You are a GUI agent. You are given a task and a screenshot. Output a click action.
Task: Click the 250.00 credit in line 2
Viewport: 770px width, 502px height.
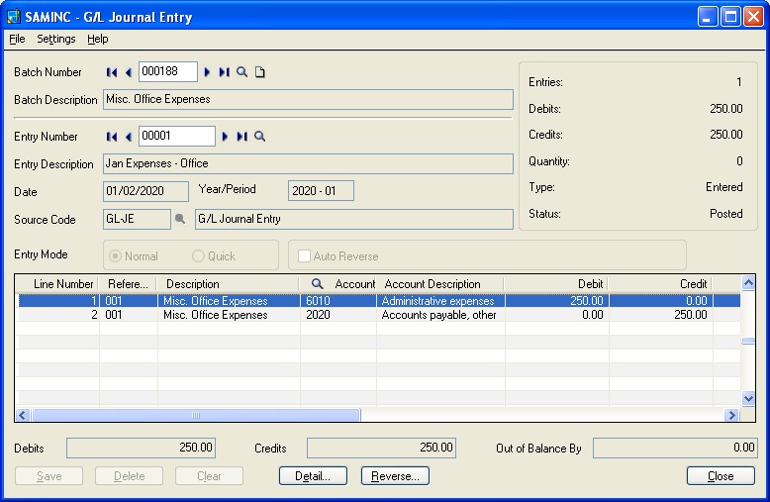pos(661,315)
